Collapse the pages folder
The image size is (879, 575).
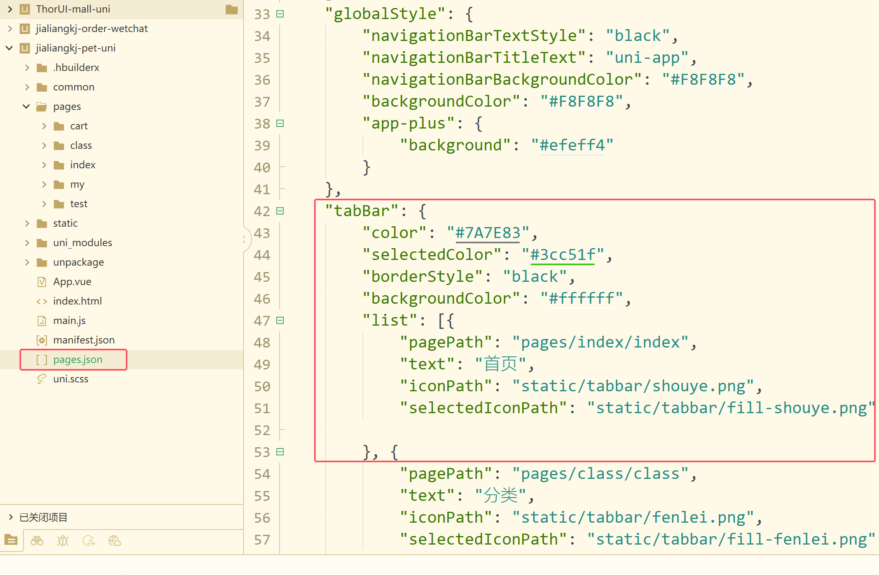coord(26,107)
